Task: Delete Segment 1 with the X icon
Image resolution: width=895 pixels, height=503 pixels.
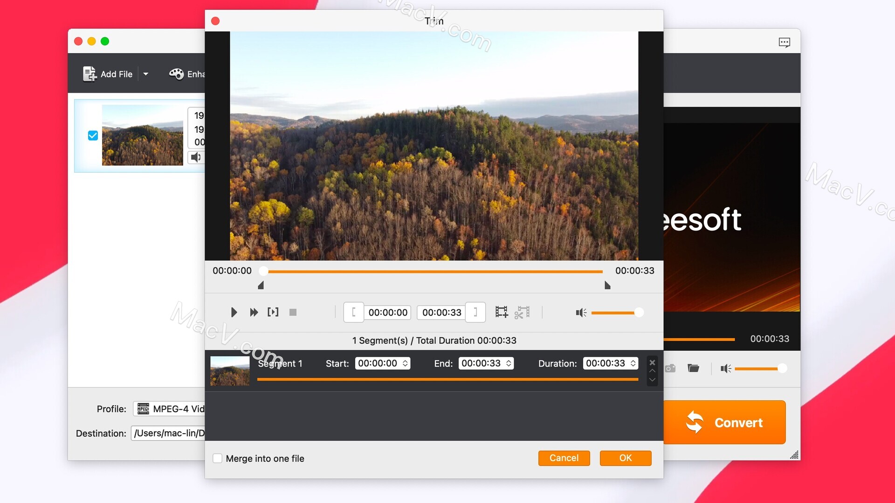Action: click(x=652, y=362)
